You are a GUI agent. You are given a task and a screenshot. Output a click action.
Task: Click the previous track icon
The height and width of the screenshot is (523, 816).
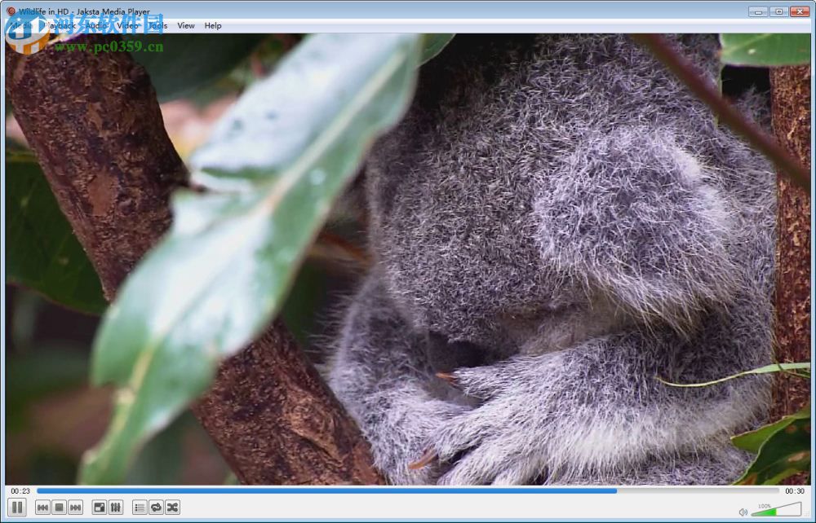43,507
